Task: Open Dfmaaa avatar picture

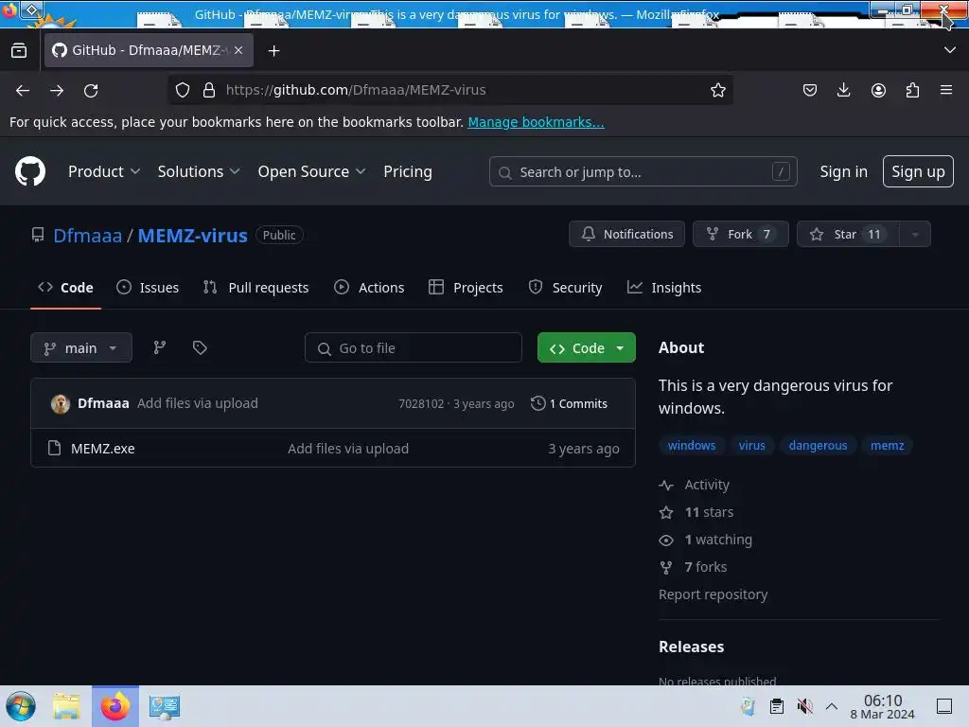Action: 60,403
